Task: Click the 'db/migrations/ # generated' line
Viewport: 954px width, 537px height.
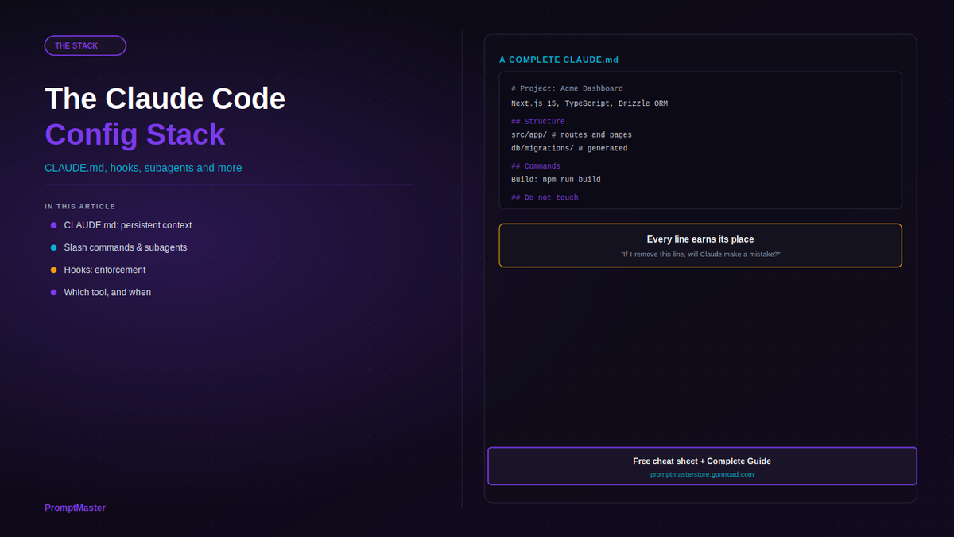Action: click(x=569, y=148)
